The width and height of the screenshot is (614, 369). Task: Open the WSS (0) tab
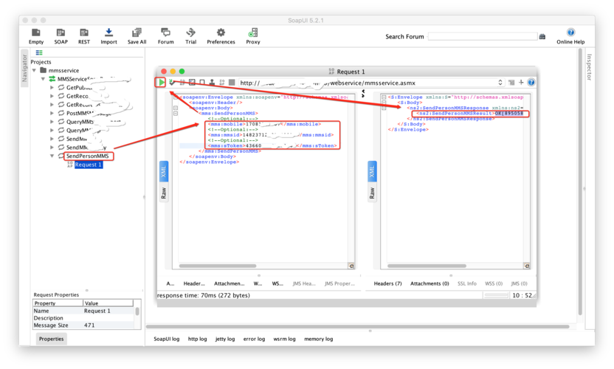(x=494, y=283)
